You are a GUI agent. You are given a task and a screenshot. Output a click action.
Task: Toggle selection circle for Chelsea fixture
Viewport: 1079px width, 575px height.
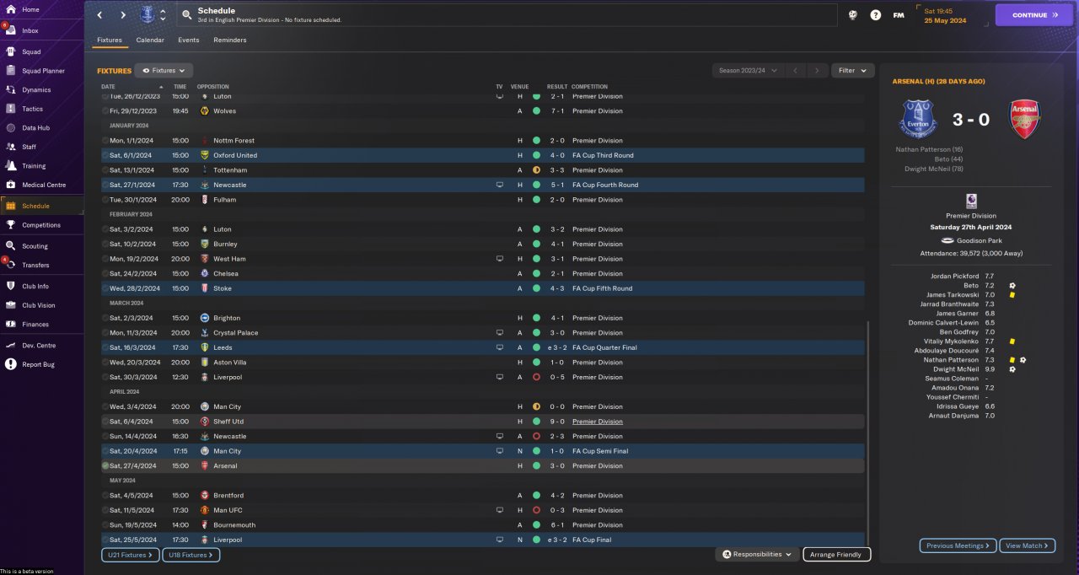(x=105, y=273)
